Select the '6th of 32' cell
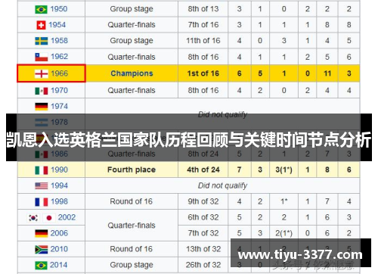The width and height of the screenshot is (378, 274). tap(203, 217)
